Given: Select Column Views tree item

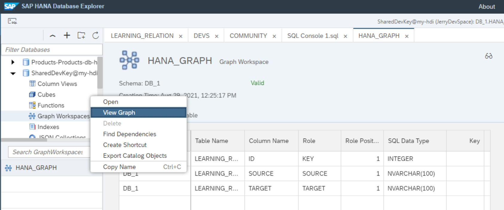Looking at the screenshot, I should tap(57, 84).
